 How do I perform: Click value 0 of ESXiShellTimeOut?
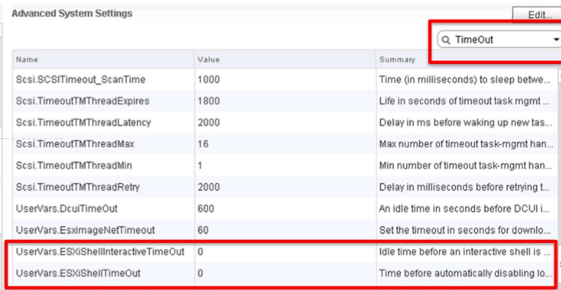[200, 273]
